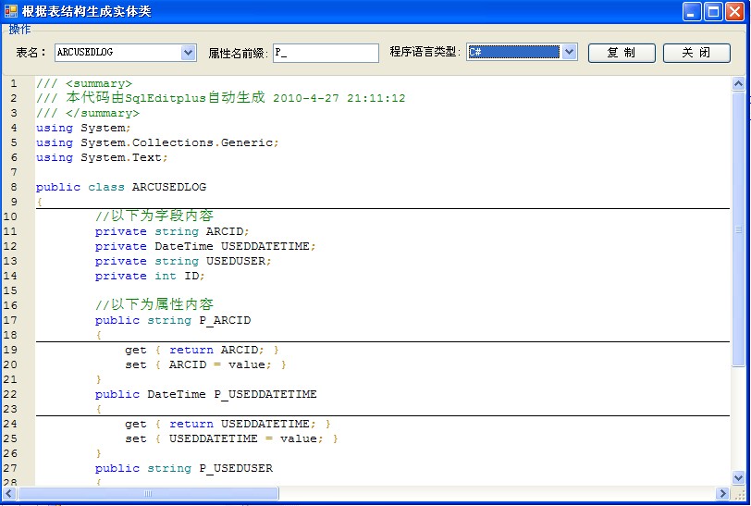Click the vertical scrollbar thumb
This screenshot has height=506, width=751.
click(x=739, y=229)
